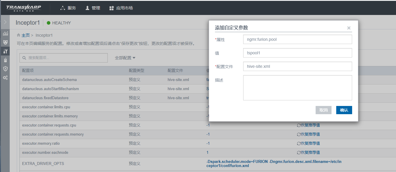The image size is (396, 172).
Task: Open the shield security icon in sidebar
Action: coord(5,69)
